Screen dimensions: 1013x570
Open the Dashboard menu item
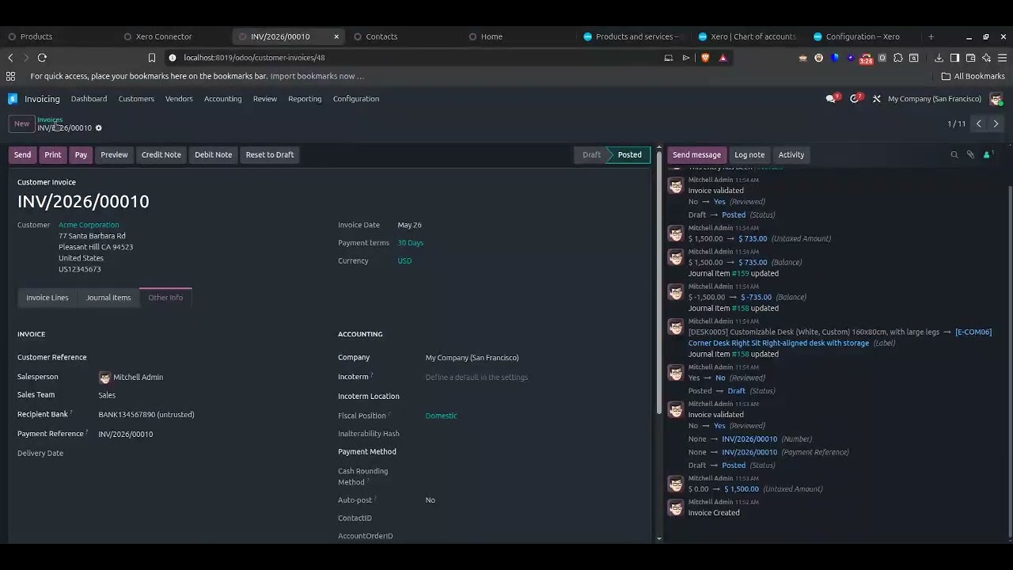point(89,99)
